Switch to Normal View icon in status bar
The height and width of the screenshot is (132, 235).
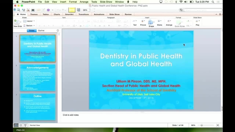click(x=16, y=125)
